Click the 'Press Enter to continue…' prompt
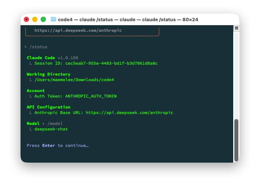 [x=58, y=145]
